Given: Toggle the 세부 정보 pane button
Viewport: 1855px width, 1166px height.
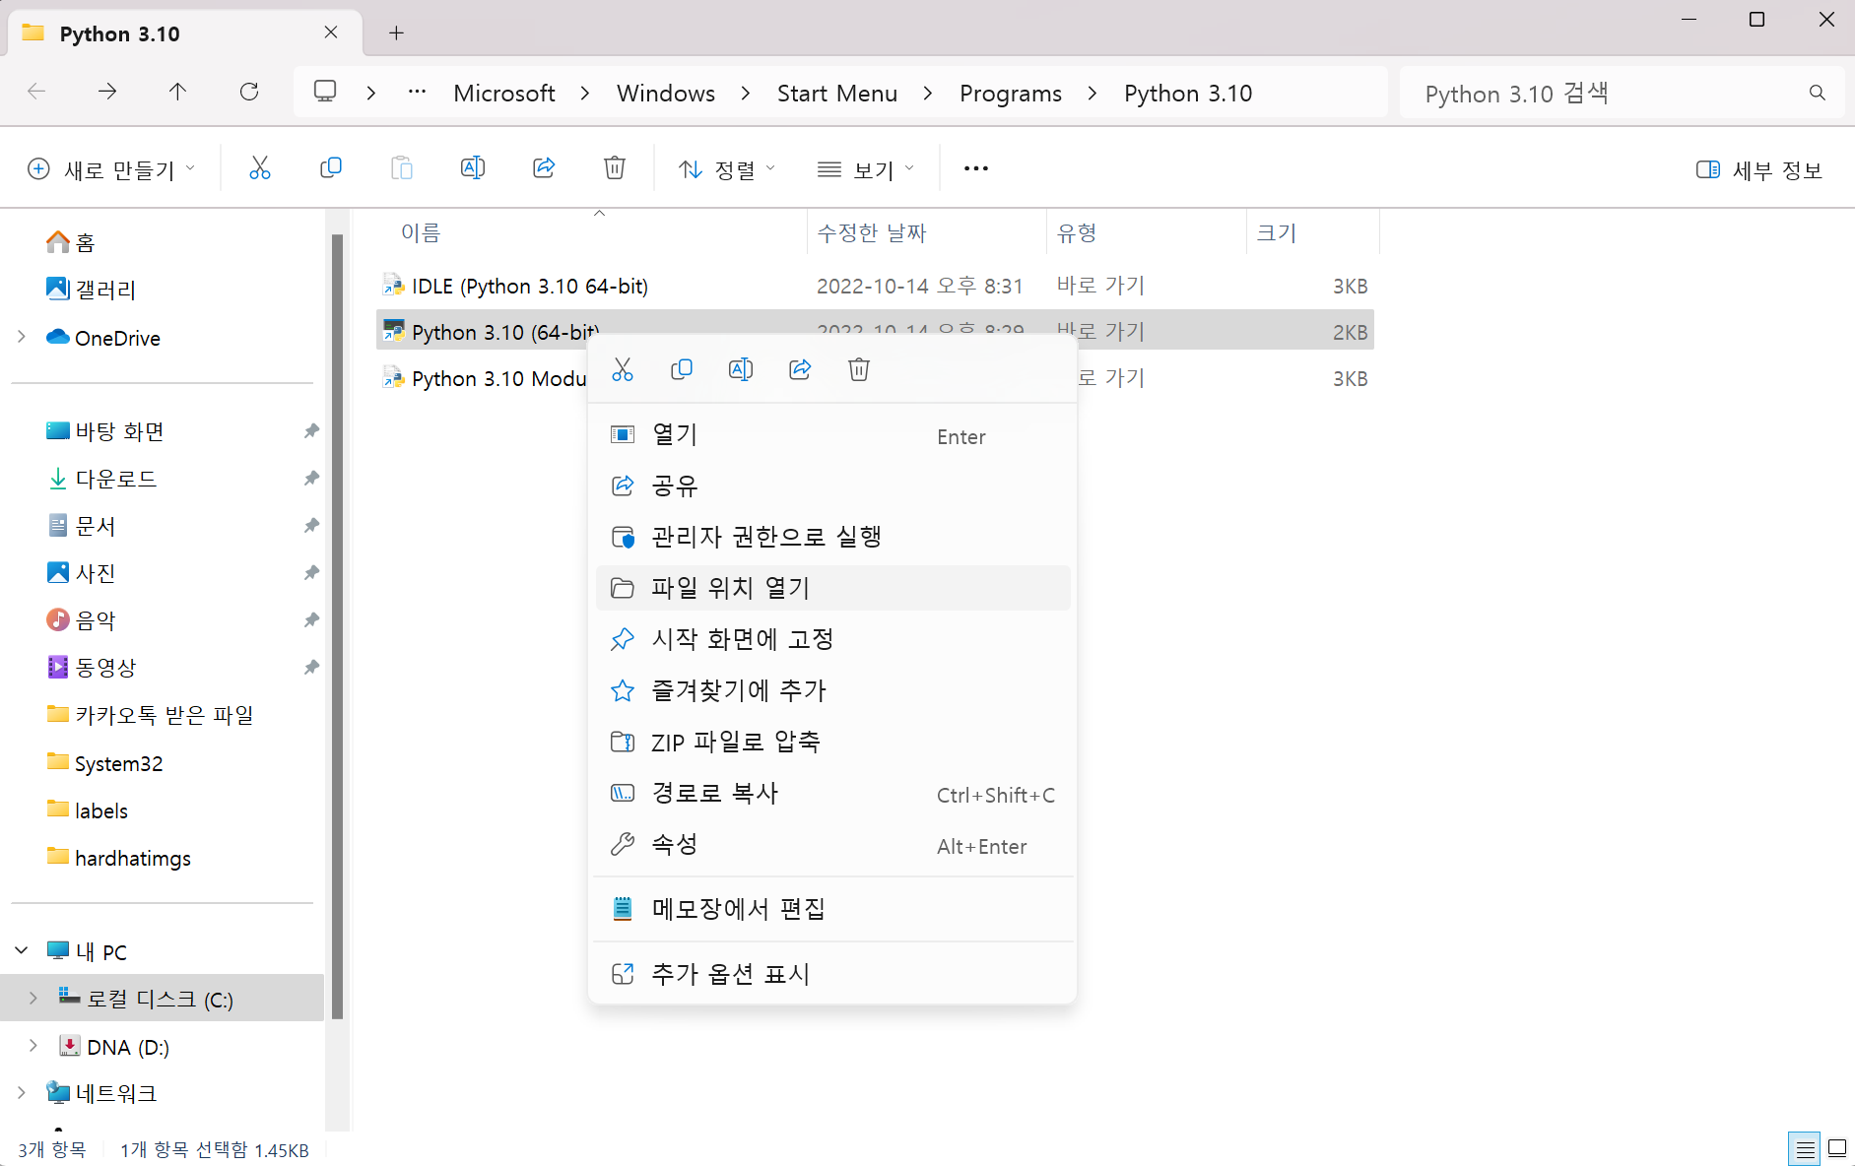Looking at the screenshot, I should coord(1759,169).
